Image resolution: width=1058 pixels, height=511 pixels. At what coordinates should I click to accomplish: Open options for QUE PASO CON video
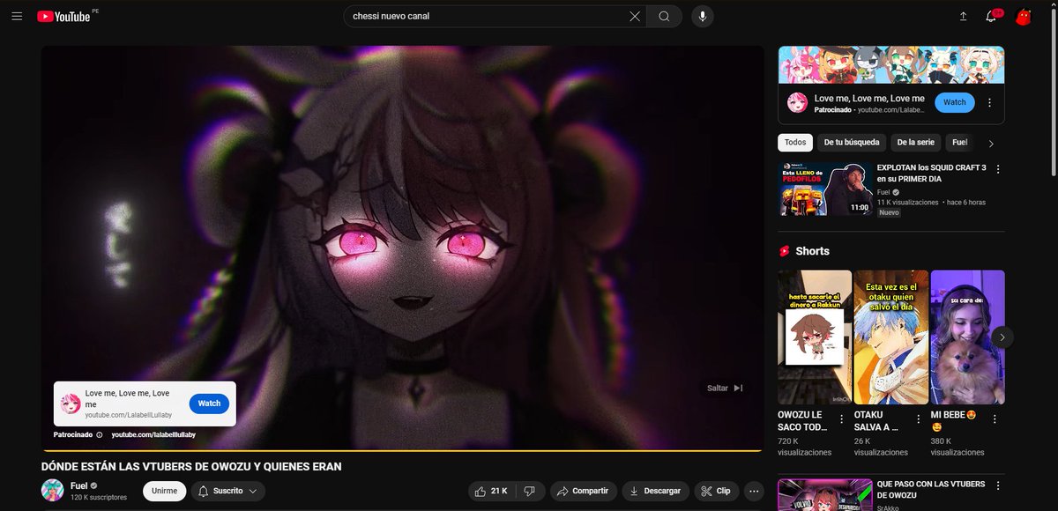998,486
